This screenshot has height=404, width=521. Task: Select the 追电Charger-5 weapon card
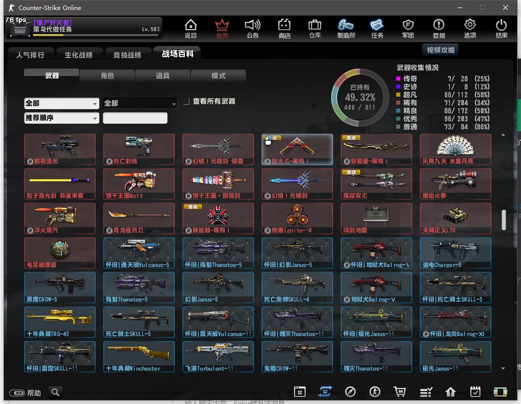tap(455, 253)
